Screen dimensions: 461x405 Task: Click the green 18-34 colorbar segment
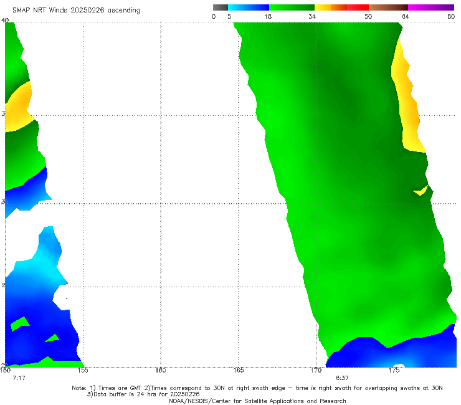(292, 7)
